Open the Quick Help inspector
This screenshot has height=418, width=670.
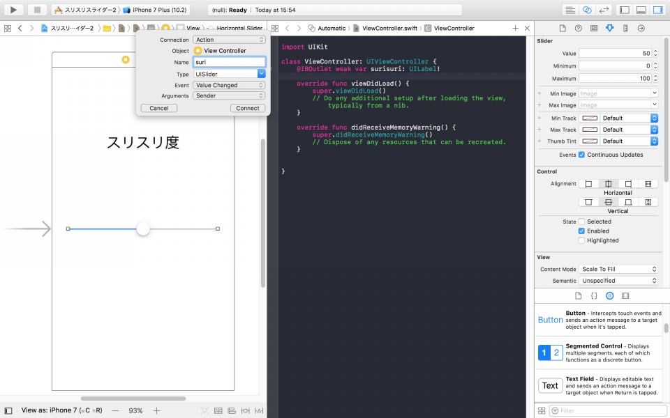pos(578,28)
